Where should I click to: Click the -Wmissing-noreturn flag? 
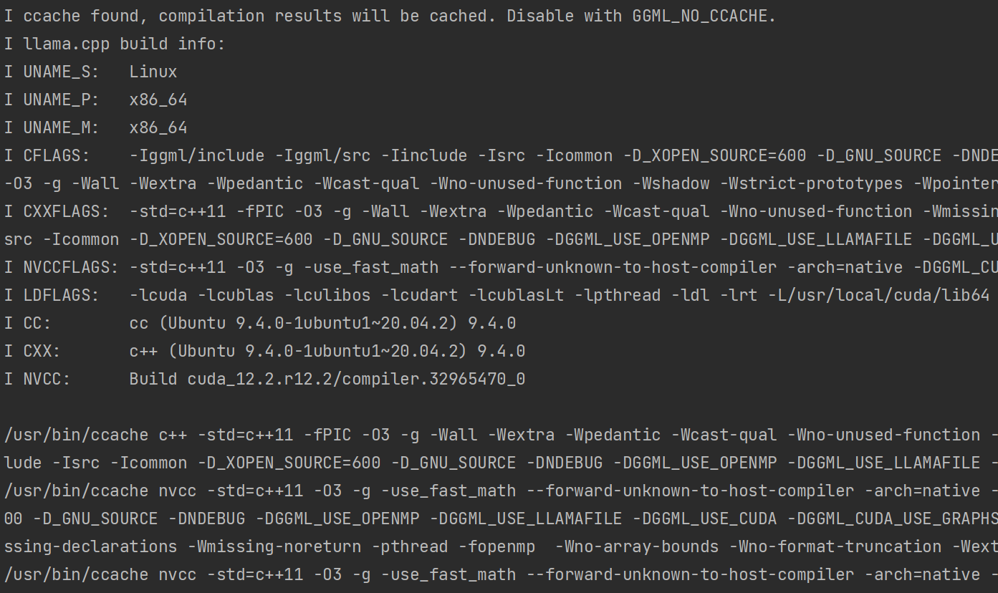(x=274, y=546)
